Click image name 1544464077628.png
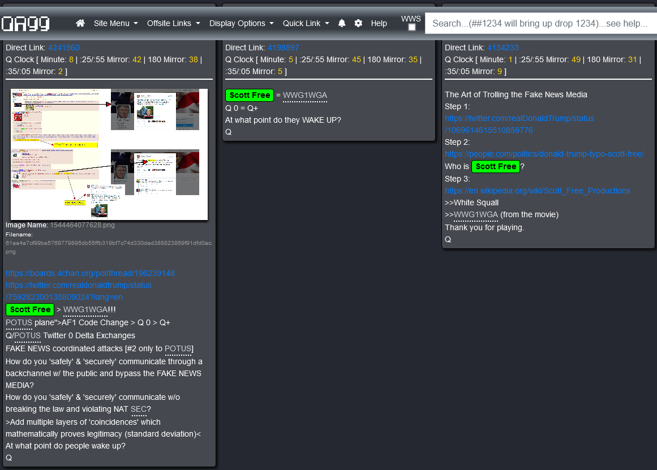The width and height of the screenshot is (657, 470). pyautogui.click(x=82, y=225)
